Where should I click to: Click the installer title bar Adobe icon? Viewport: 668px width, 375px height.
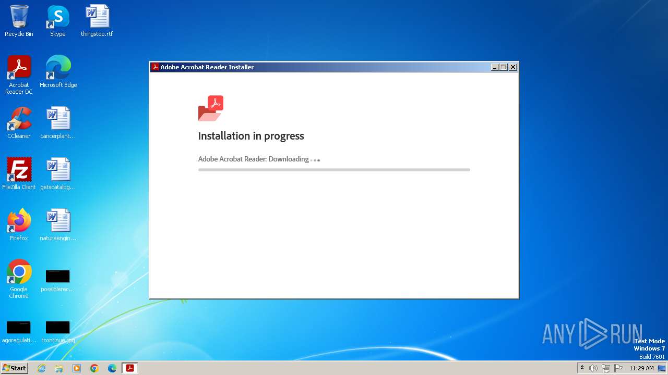click(155, 67)
